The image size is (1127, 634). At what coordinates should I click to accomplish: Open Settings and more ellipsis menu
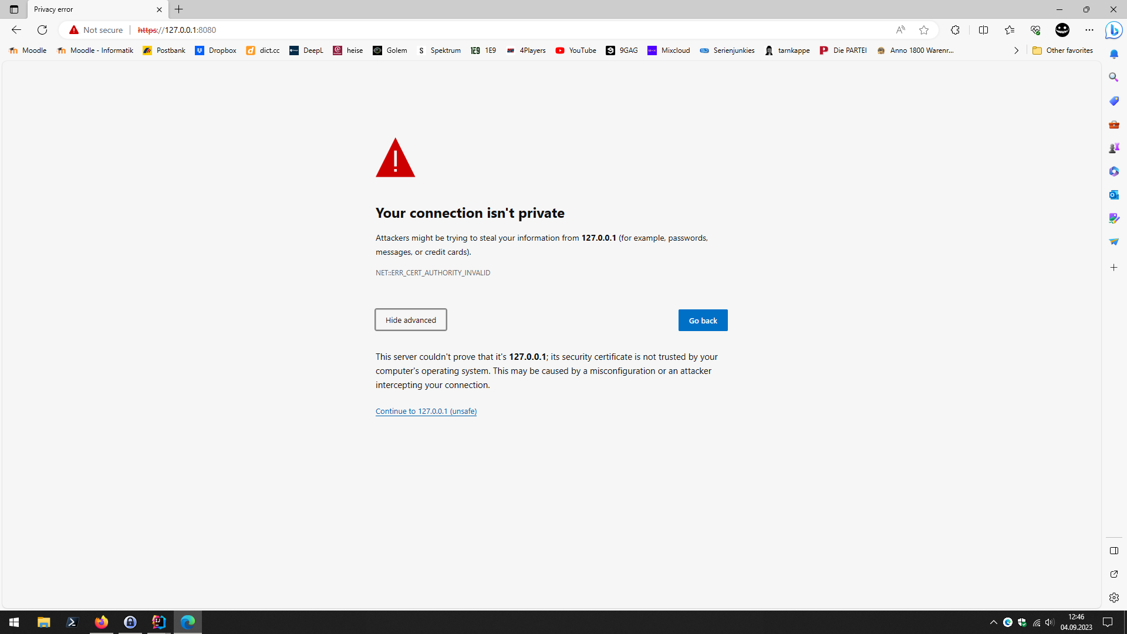point(1089,30)
